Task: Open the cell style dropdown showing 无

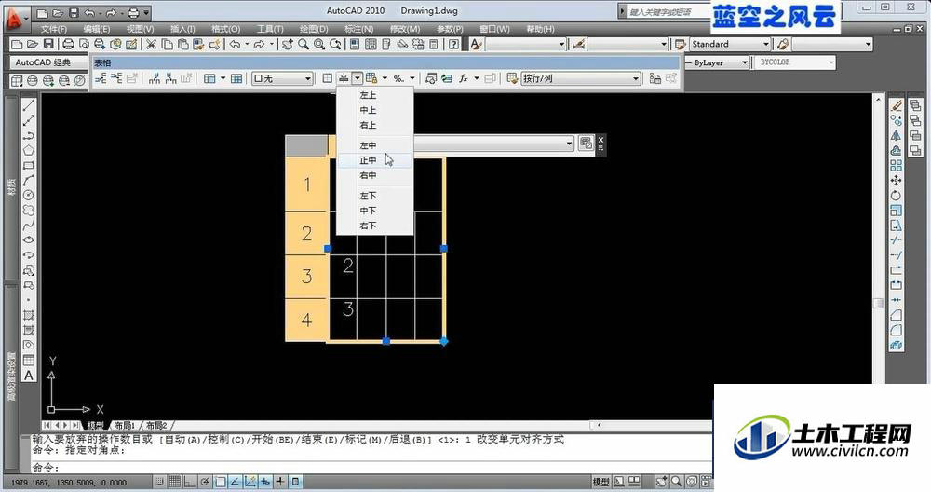Action: click(282, 78)
